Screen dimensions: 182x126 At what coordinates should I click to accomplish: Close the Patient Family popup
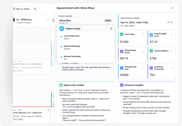[111, 29]
